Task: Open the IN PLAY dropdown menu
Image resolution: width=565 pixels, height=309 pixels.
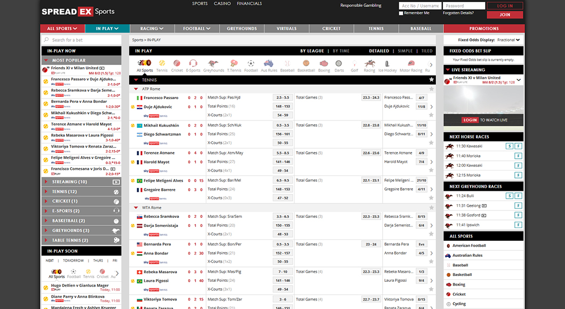Action: click(107, 28)
